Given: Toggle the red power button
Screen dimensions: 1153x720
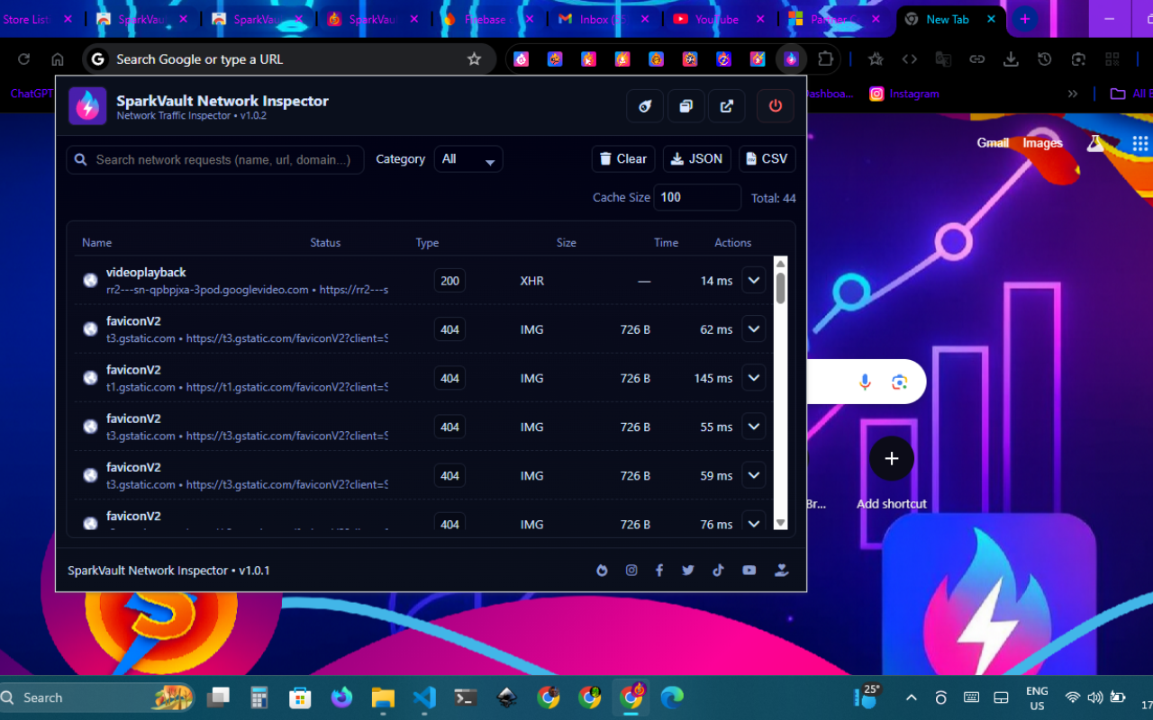Looking at the screenshot, I should tap(775, 106).
